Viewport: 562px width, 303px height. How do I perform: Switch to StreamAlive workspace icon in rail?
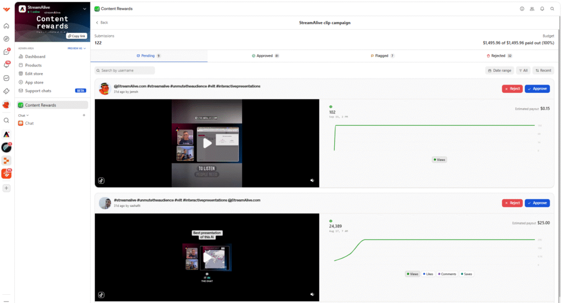[x=7, y=134]
